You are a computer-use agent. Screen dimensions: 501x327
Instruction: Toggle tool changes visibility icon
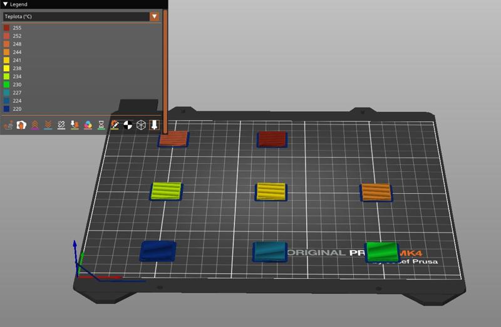[x=75, y=125]
